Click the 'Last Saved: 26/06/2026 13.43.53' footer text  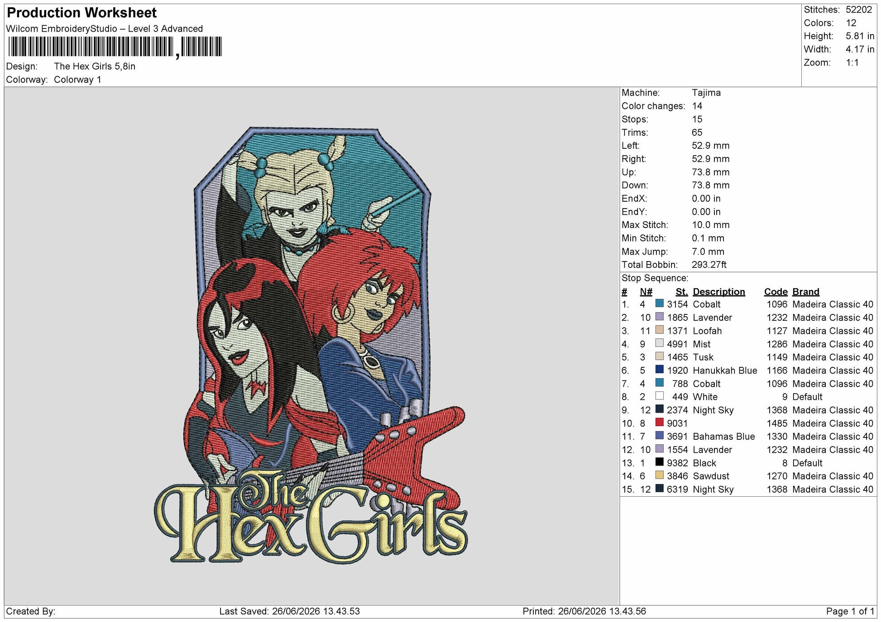tap(290, 611)
